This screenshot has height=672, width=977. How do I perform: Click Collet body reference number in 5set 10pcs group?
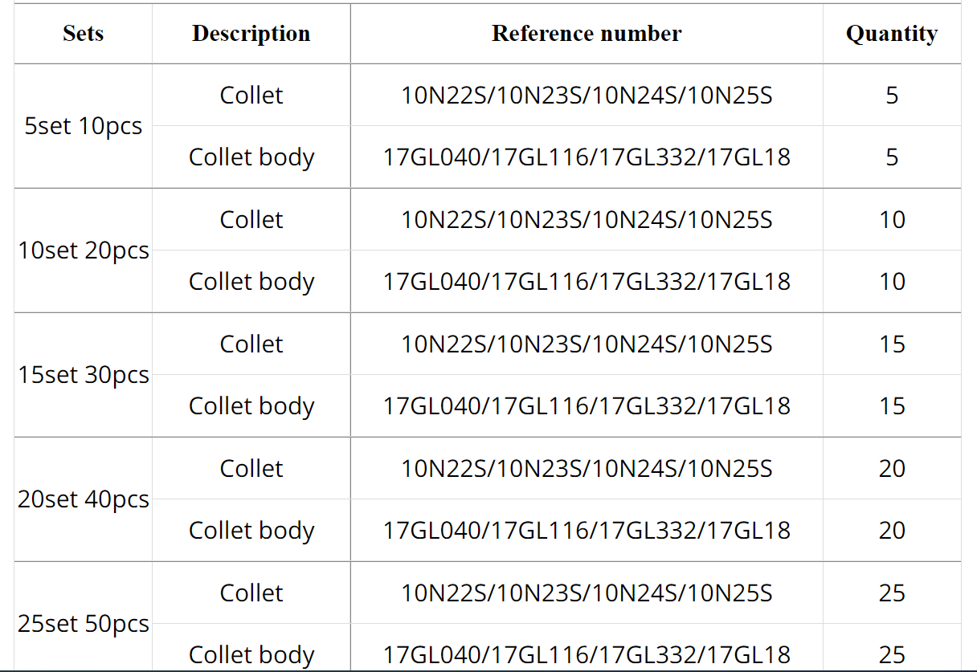tap(587, 157)
